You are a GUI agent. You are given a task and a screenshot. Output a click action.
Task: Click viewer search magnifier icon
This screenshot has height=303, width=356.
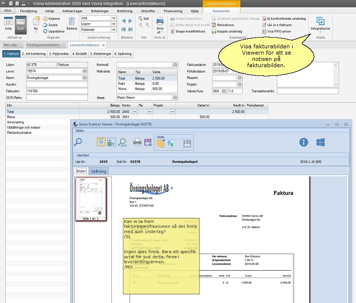(78, 142)
